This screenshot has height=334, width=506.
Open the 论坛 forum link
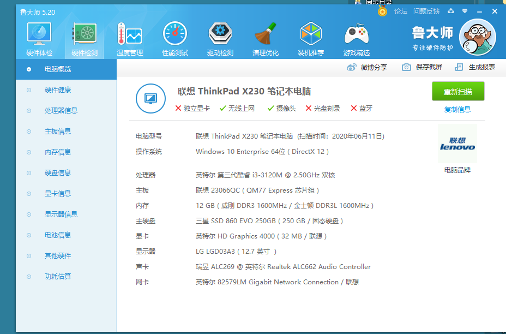tap(401, 11)
